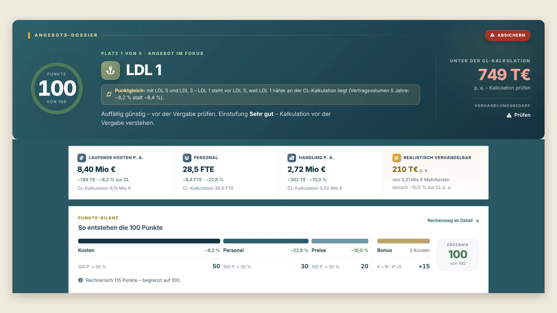
Task: Click '3 Runden' next to Bonus
Action: pos(420,250)
